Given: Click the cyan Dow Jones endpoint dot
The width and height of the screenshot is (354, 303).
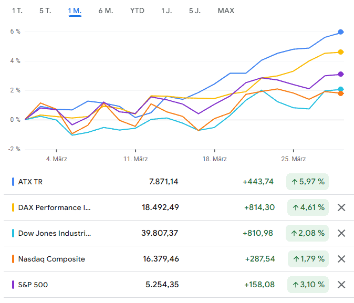Looking at the screenshot, I should coord(341,89).
